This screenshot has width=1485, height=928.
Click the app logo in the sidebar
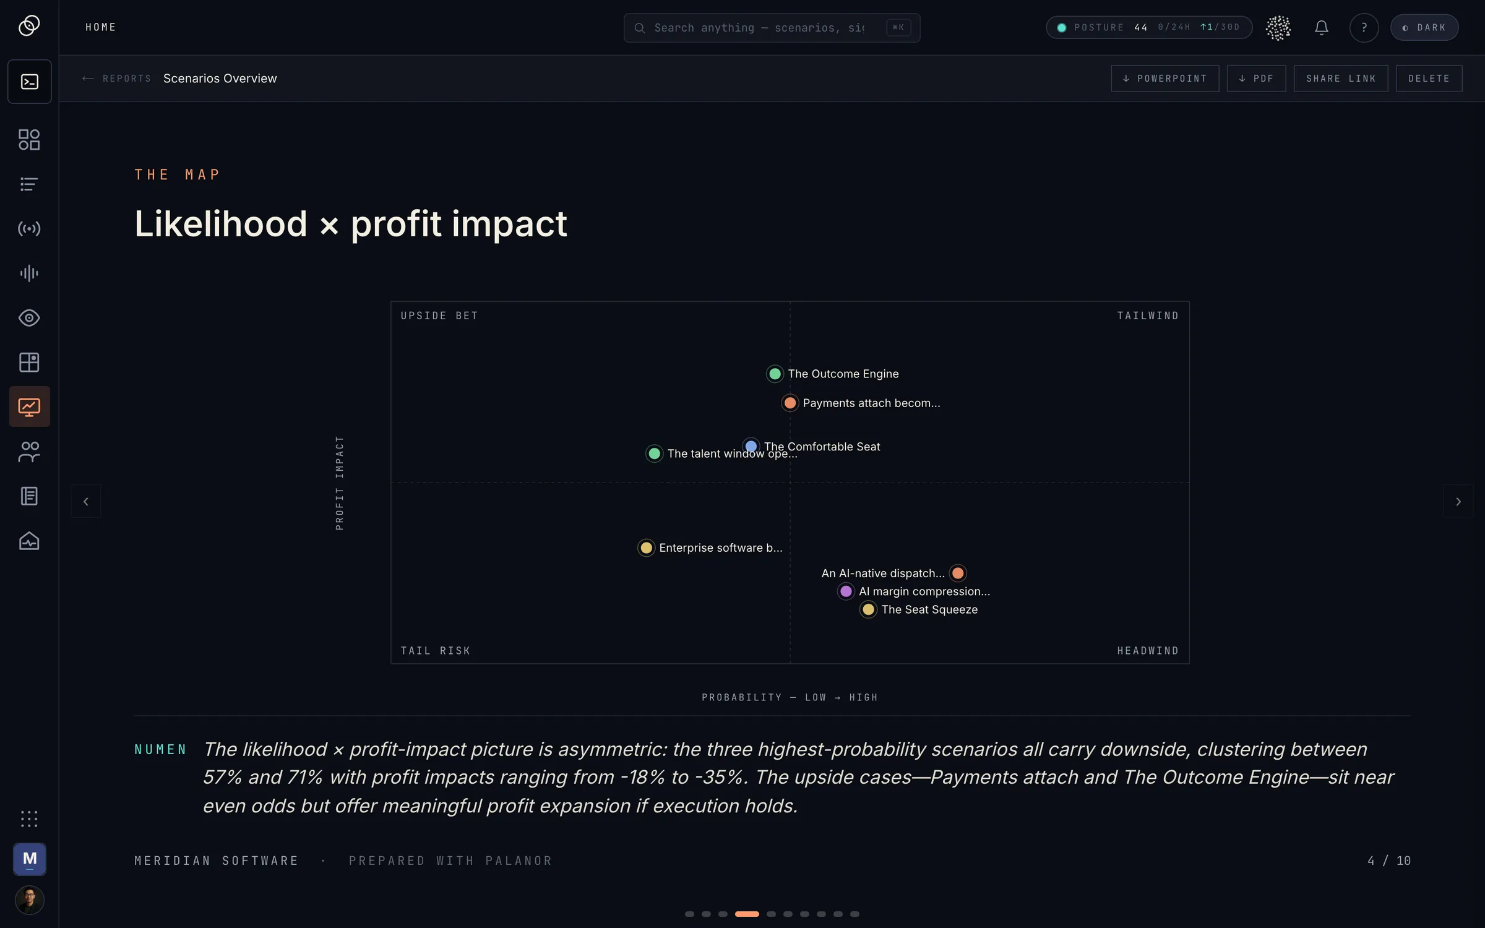(29, 26)
